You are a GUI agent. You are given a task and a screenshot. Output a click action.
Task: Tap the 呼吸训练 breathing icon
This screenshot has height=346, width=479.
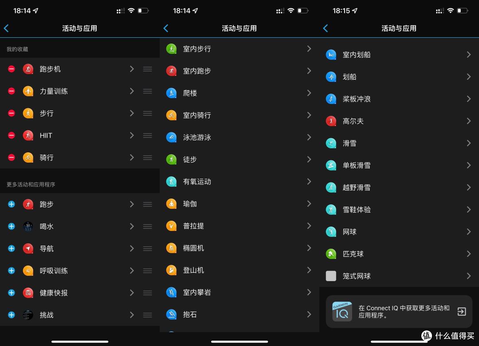(28, 271)
